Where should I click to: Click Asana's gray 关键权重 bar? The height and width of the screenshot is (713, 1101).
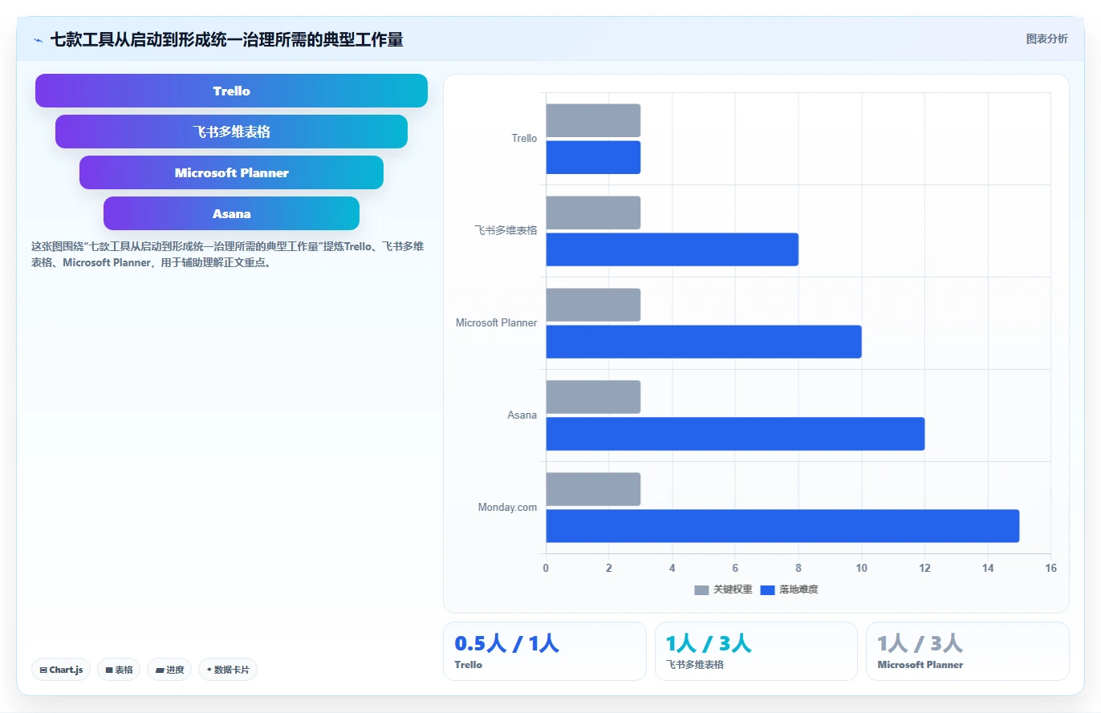coord(593,397)
